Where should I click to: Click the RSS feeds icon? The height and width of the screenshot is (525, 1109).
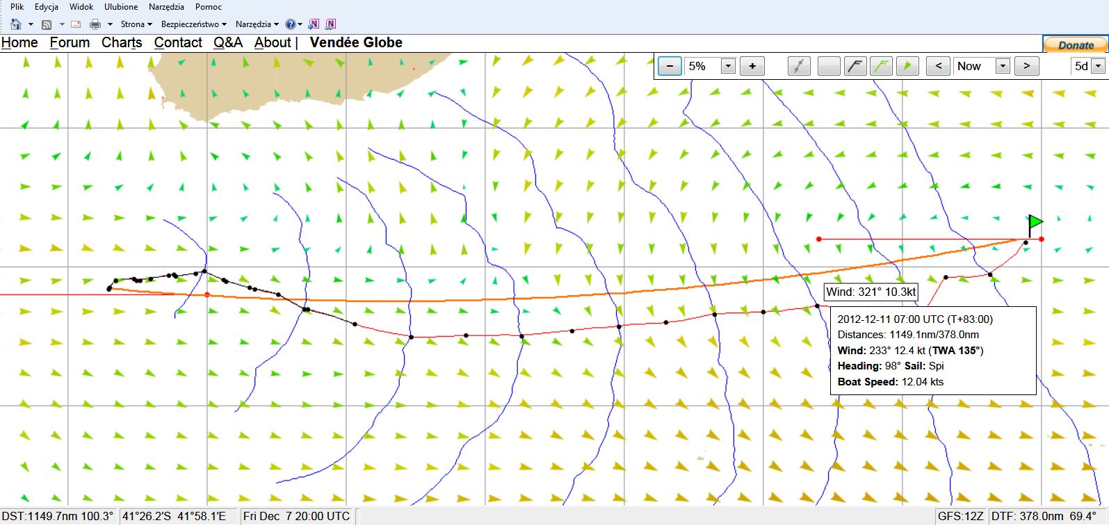pos(47,24)
